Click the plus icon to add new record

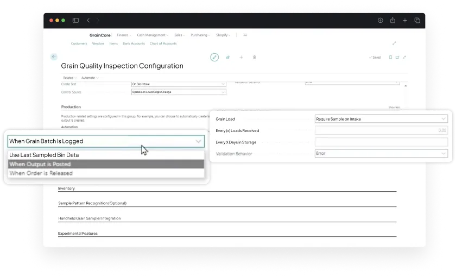click(241, 57)
